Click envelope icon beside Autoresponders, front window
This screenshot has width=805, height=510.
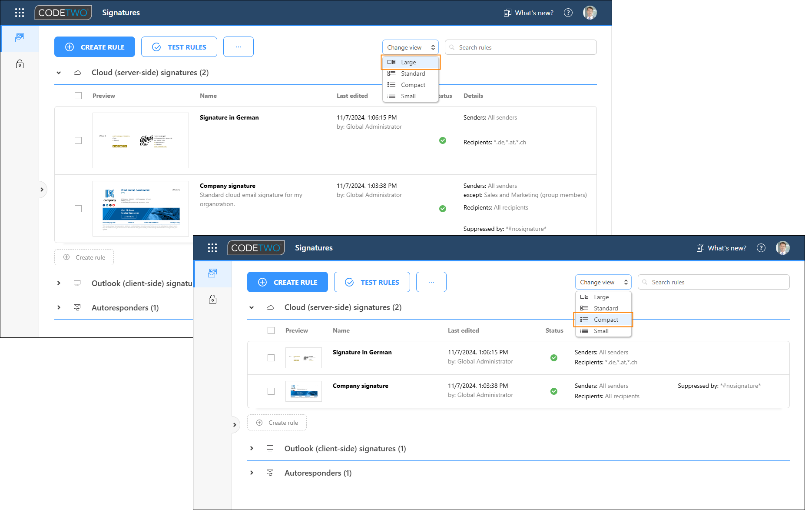(x=270, y=473)
